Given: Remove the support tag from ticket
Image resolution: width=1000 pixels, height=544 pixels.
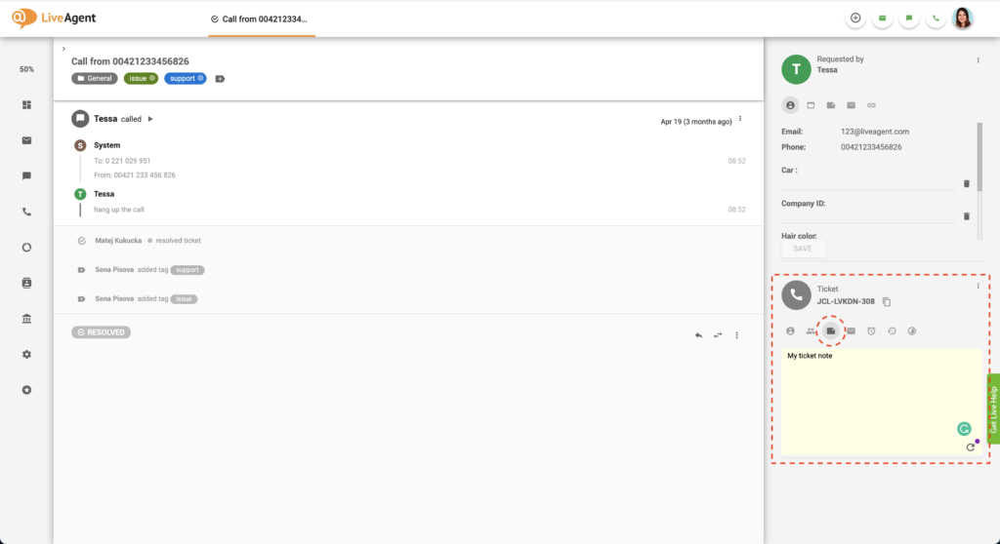Looking at the screenshot, I should (200, 78).
